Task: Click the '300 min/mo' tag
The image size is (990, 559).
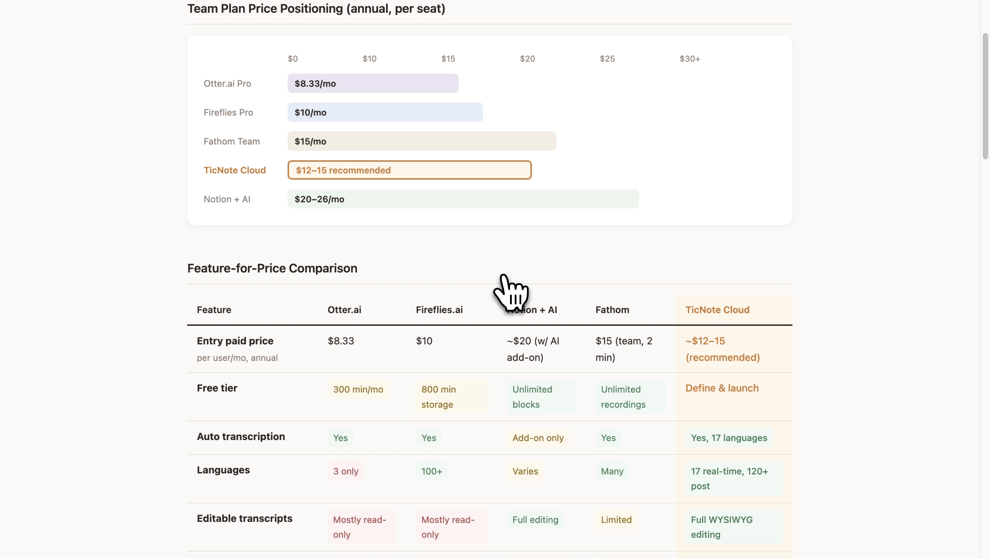Action: point(358,389)
